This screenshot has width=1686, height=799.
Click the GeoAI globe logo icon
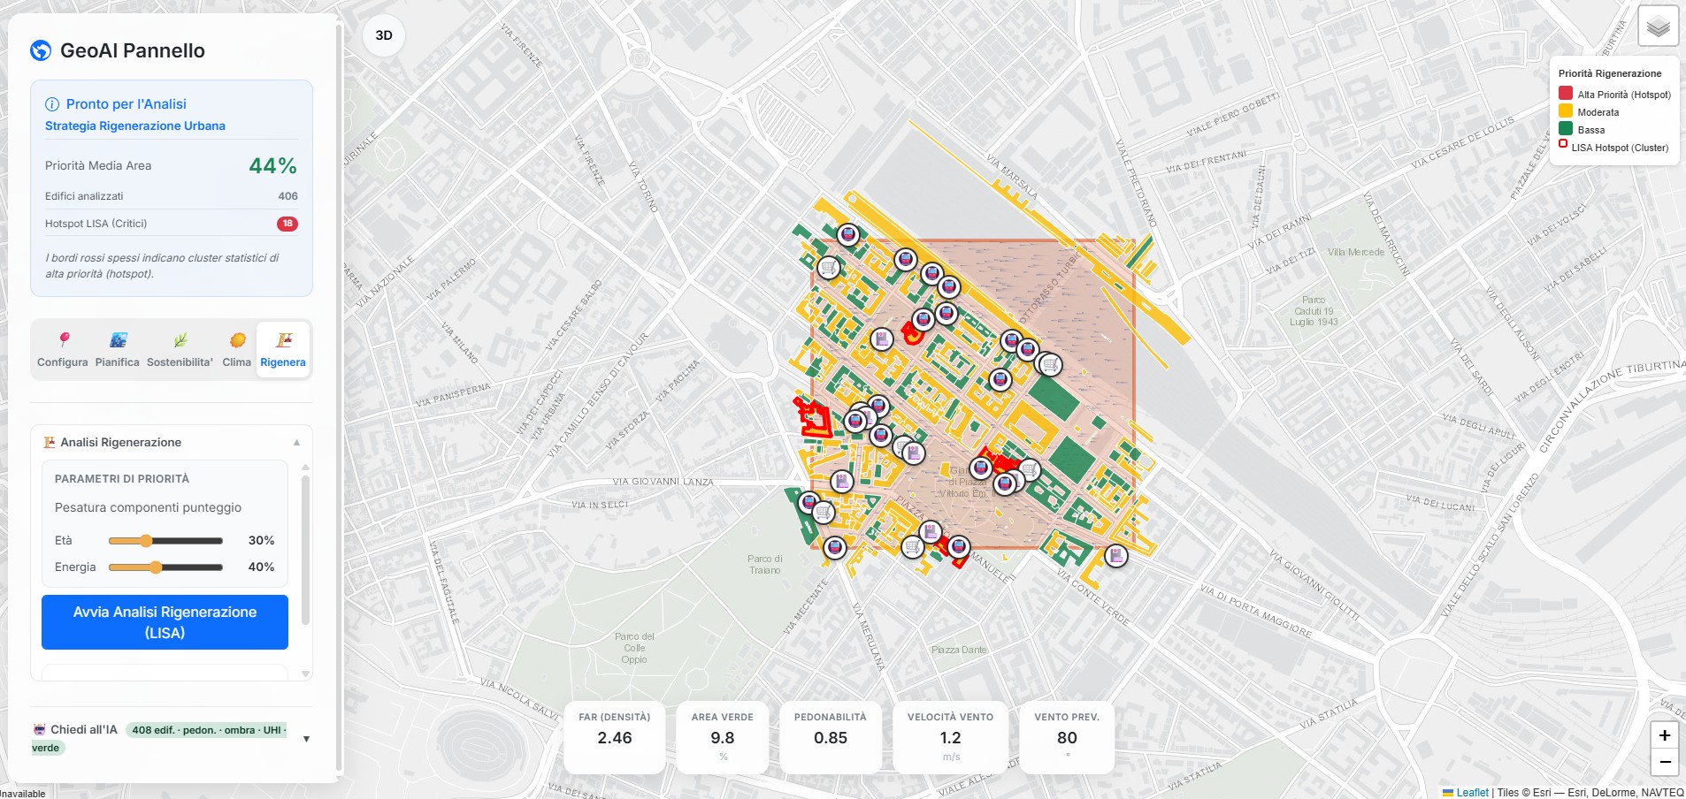(x=41, y=50)
